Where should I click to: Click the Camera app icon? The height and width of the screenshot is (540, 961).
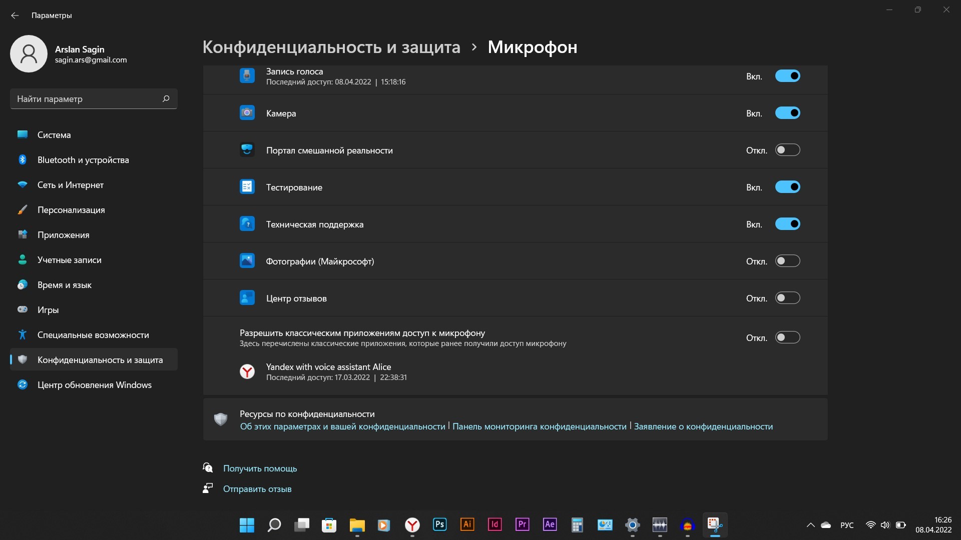[x=247, y=113]
